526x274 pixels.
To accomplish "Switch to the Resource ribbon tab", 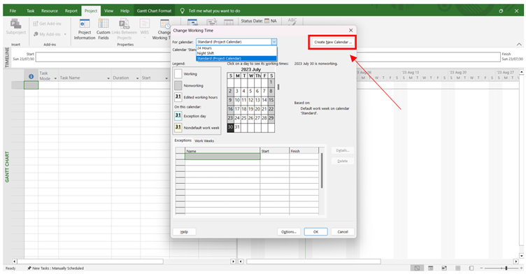I will pyautogui.click(x=50, y=10).
